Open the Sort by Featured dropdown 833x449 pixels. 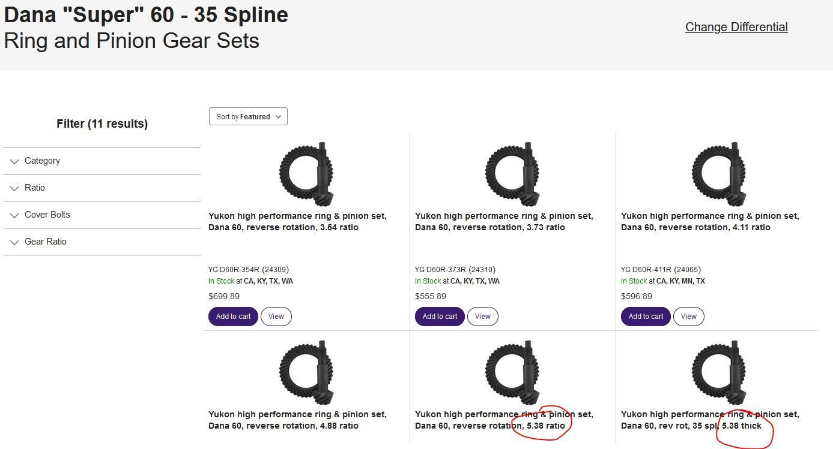coord(248,116)
